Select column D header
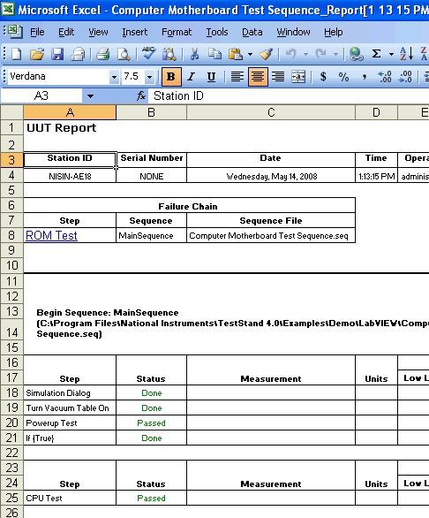Image resolution: width=429 pixels, height=518 pixels. [x=376, y=112]
